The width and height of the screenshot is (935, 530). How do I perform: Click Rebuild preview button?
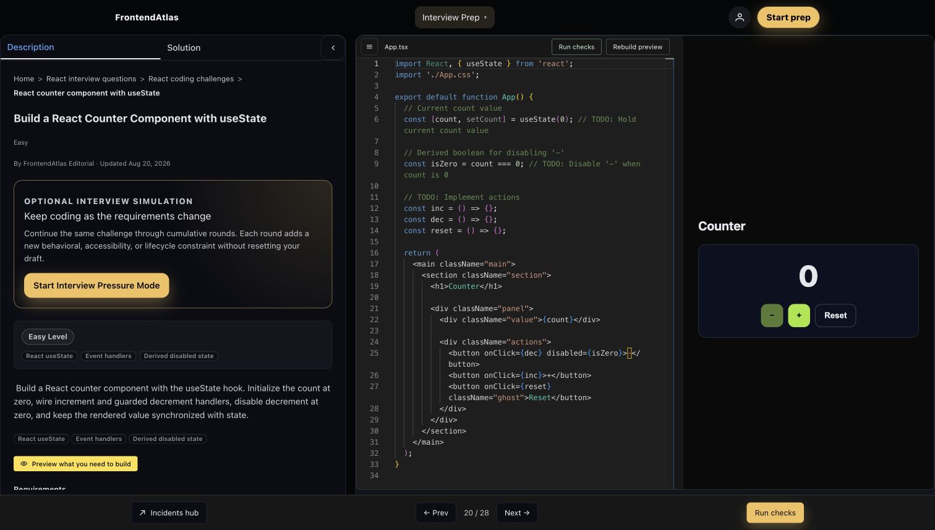[x=638, y=47]
